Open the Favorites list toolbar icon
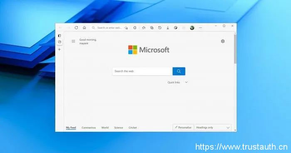This screenshot has height=153, width=291. coord(144,28)
